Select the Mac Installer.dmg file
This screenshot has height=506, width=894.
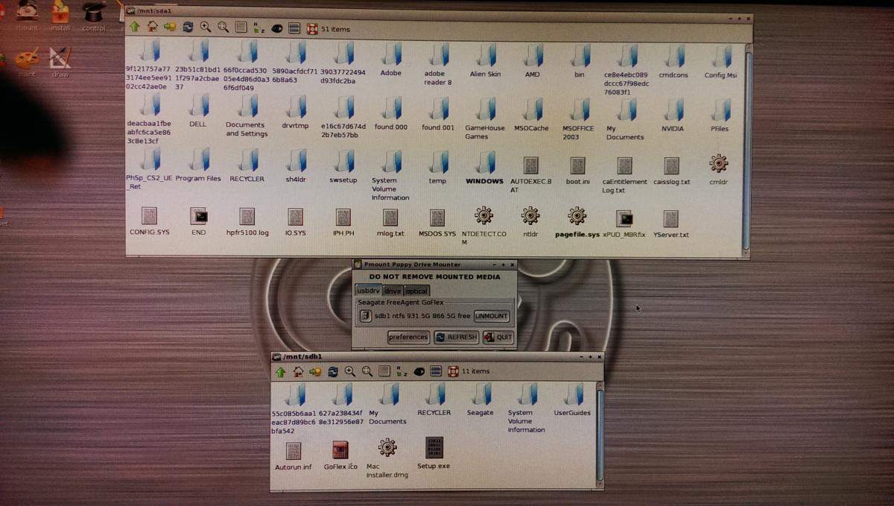pyautogui.click(x=387, y=458)
